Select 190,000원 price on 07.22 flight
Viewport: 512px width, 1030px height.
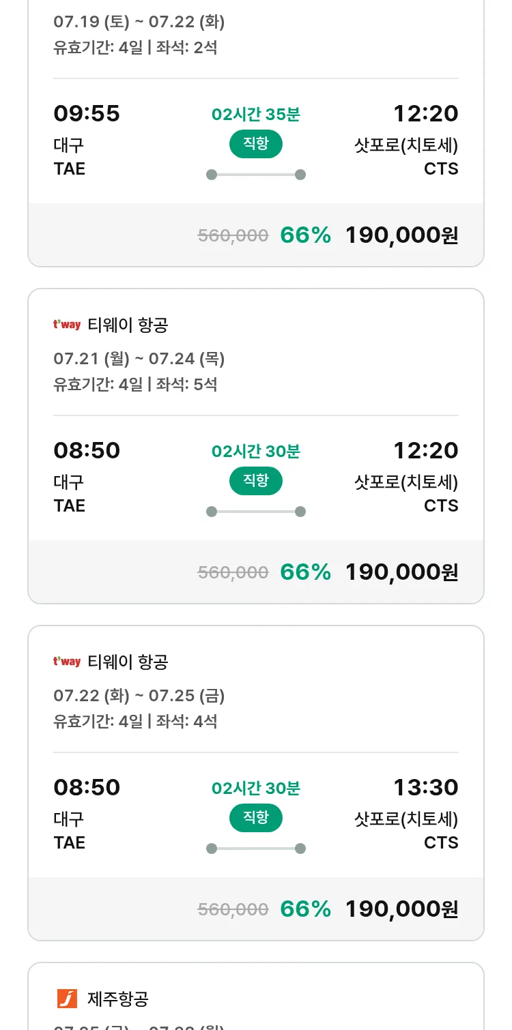[x=401, y=909]
